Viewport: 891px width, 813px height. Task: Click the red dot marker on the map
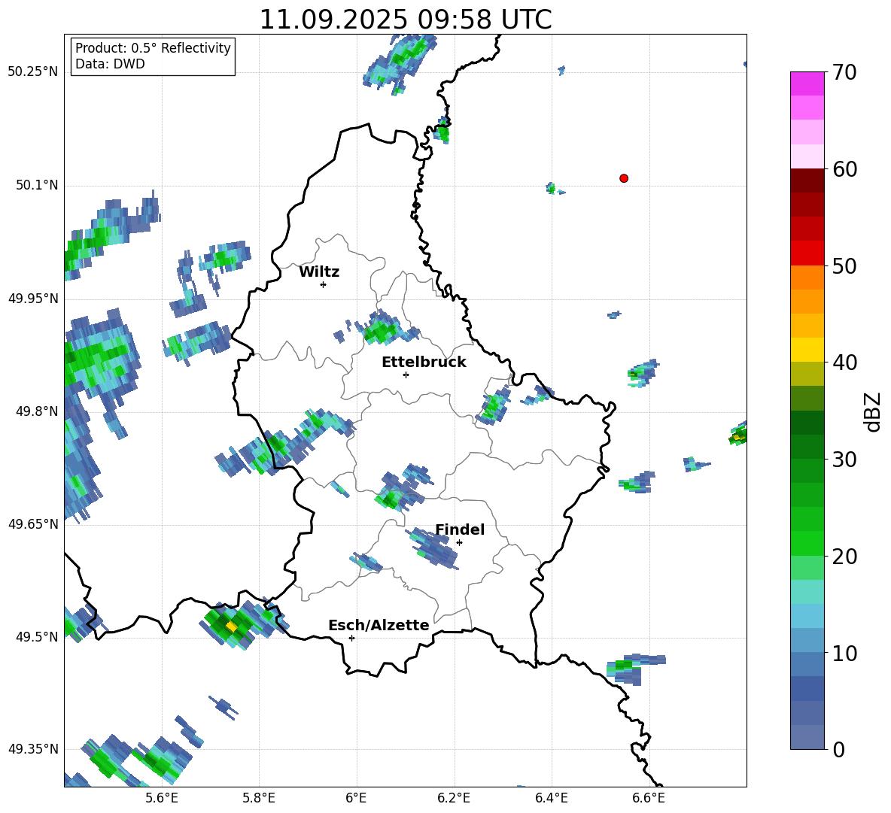point(624,178)
